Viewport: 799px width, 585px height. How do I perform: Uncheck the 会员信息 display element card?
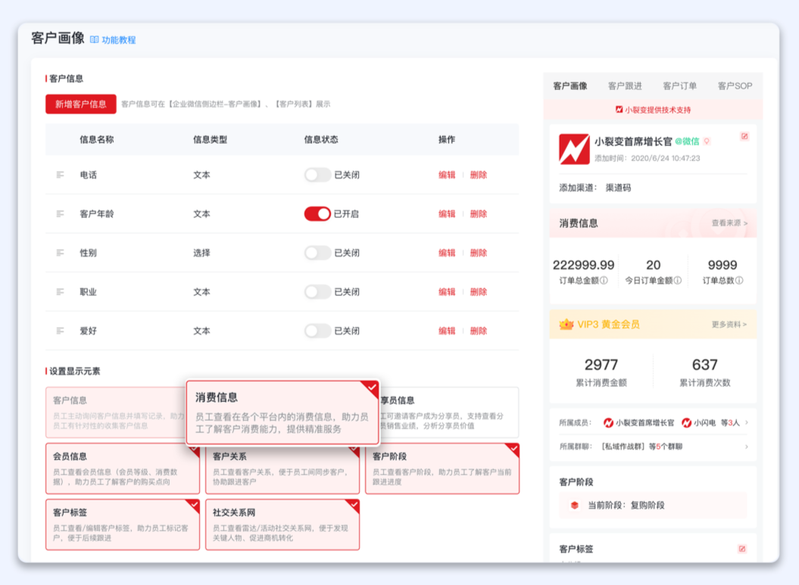click(x=122, y=468)
